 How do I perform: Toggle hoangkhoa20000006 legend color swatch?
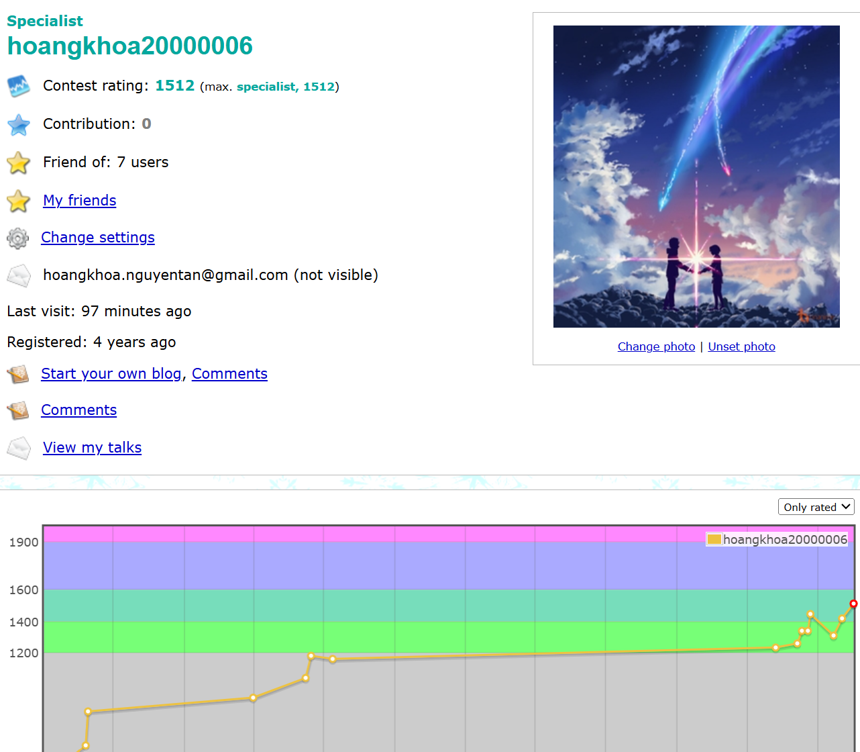click(x=714, y=539)
